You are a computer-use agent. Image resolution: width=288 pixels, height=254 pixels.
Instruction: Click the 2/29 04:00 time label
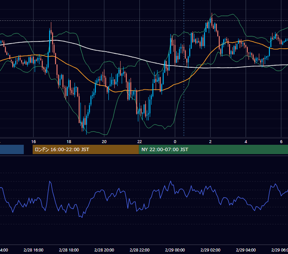(246, 250)
